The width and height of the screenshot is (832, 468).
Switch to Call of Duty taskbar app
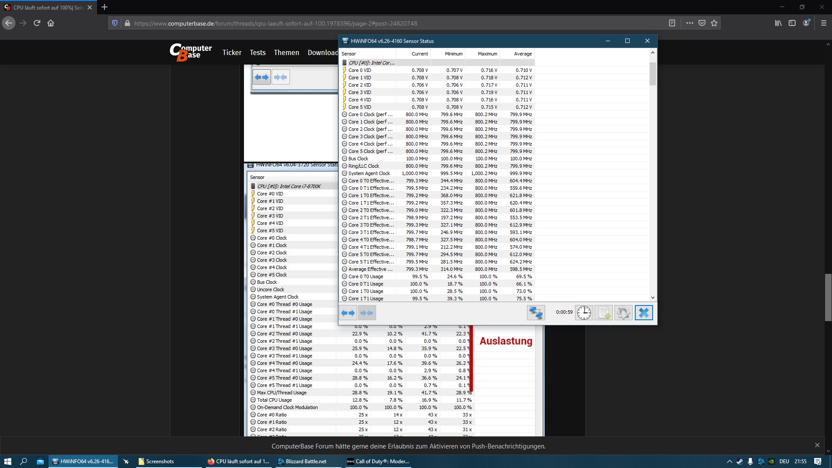coord(378,461)
